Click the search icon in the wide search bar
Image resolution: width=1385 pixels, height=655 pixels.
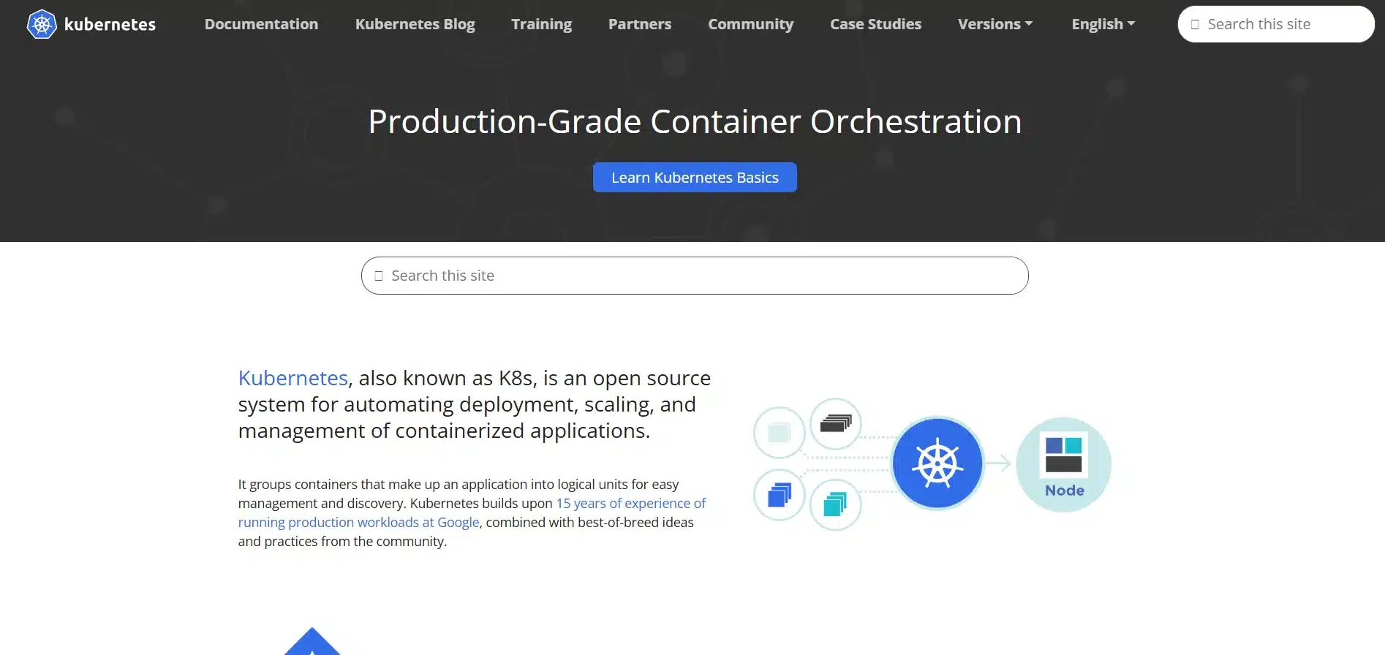click(x=379, y=276)
